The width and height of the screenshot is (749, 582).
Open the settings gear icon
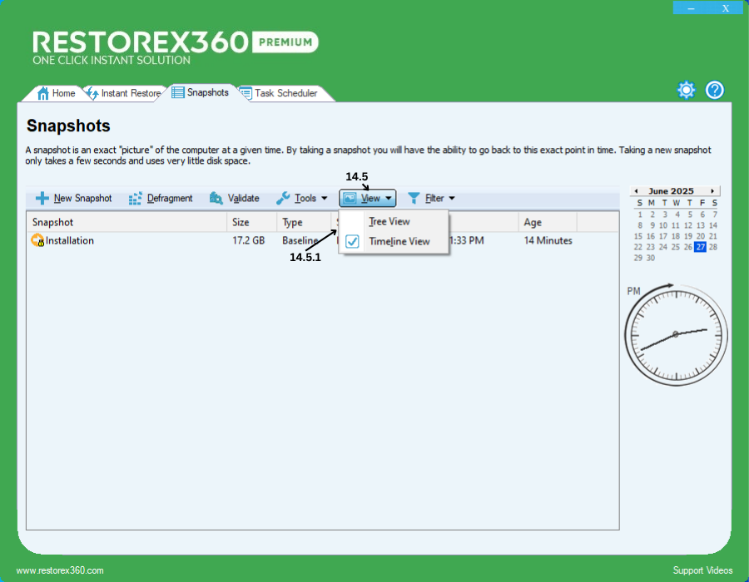tap(686, 90)
